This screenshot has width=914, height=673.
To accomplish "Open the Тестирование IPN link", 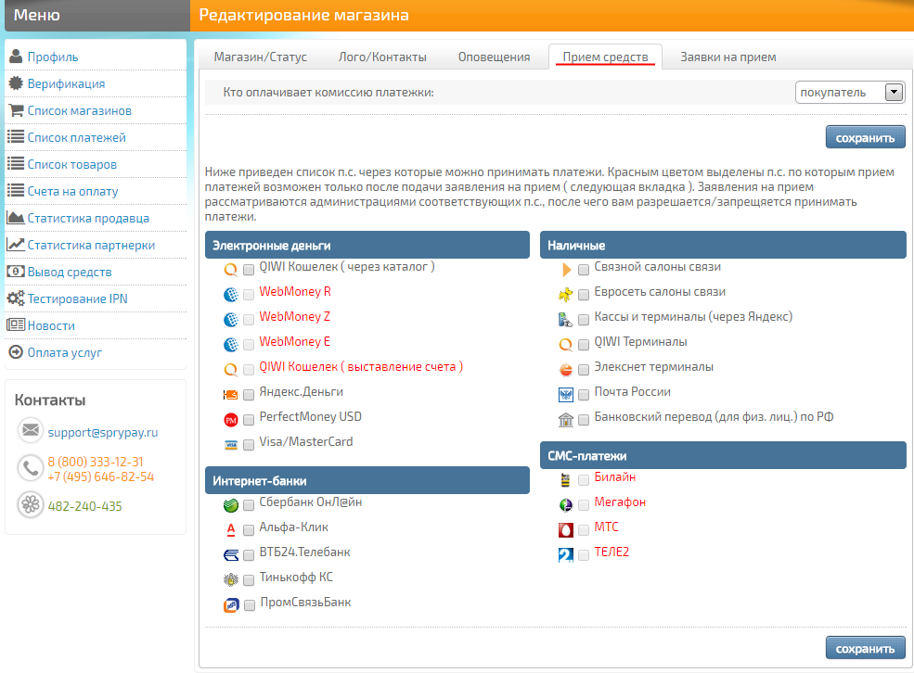I will (x=77, y=298).
